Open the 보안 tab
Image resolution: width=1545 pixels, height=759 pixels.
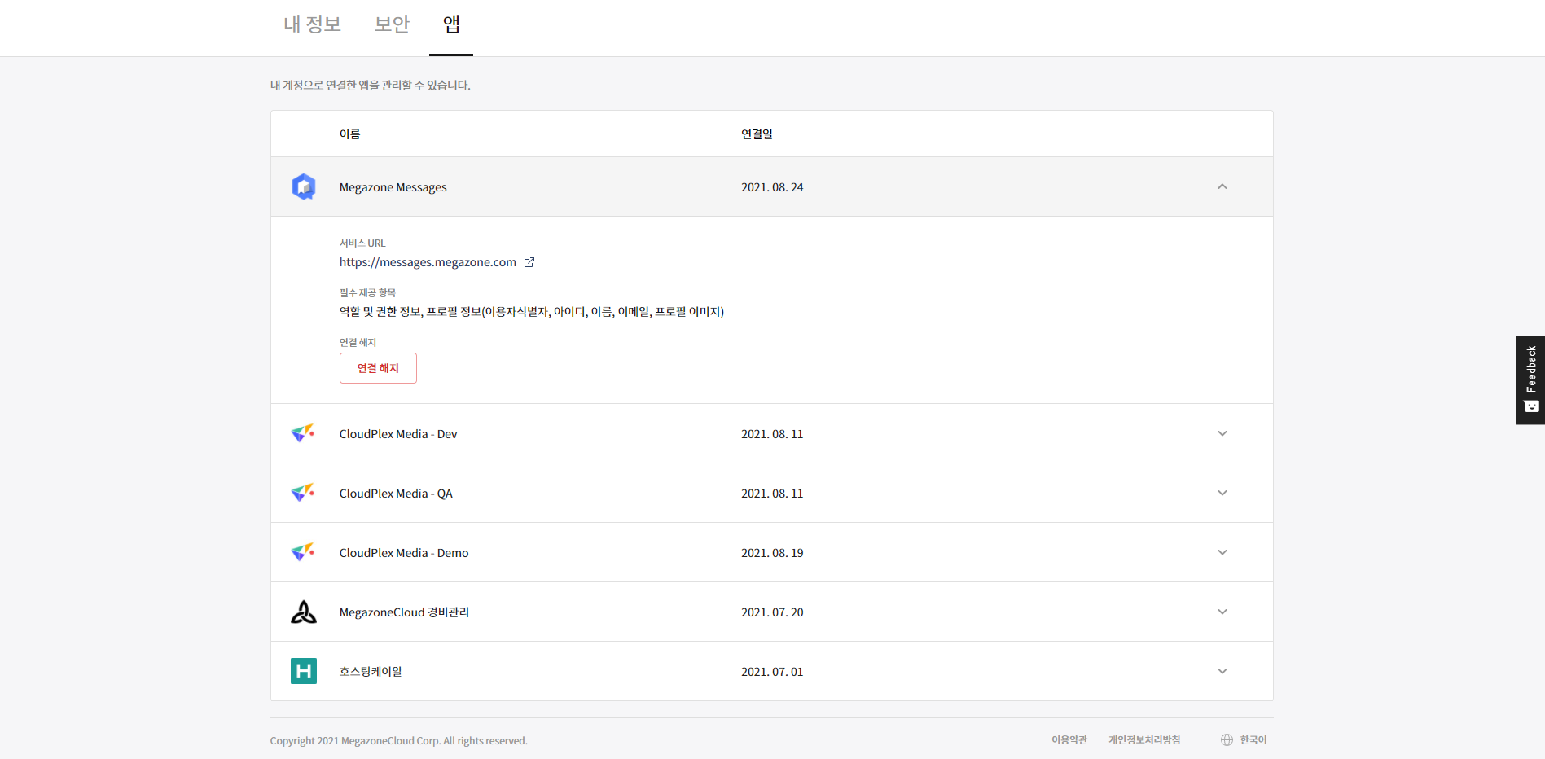click(392, 24)
